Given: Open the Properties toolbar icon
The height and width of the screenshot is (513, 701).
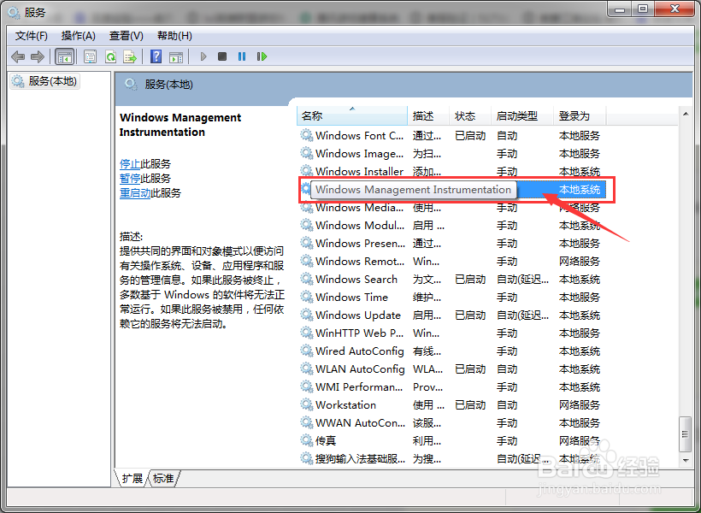Looking at the screenshot, I should [91, 56].
